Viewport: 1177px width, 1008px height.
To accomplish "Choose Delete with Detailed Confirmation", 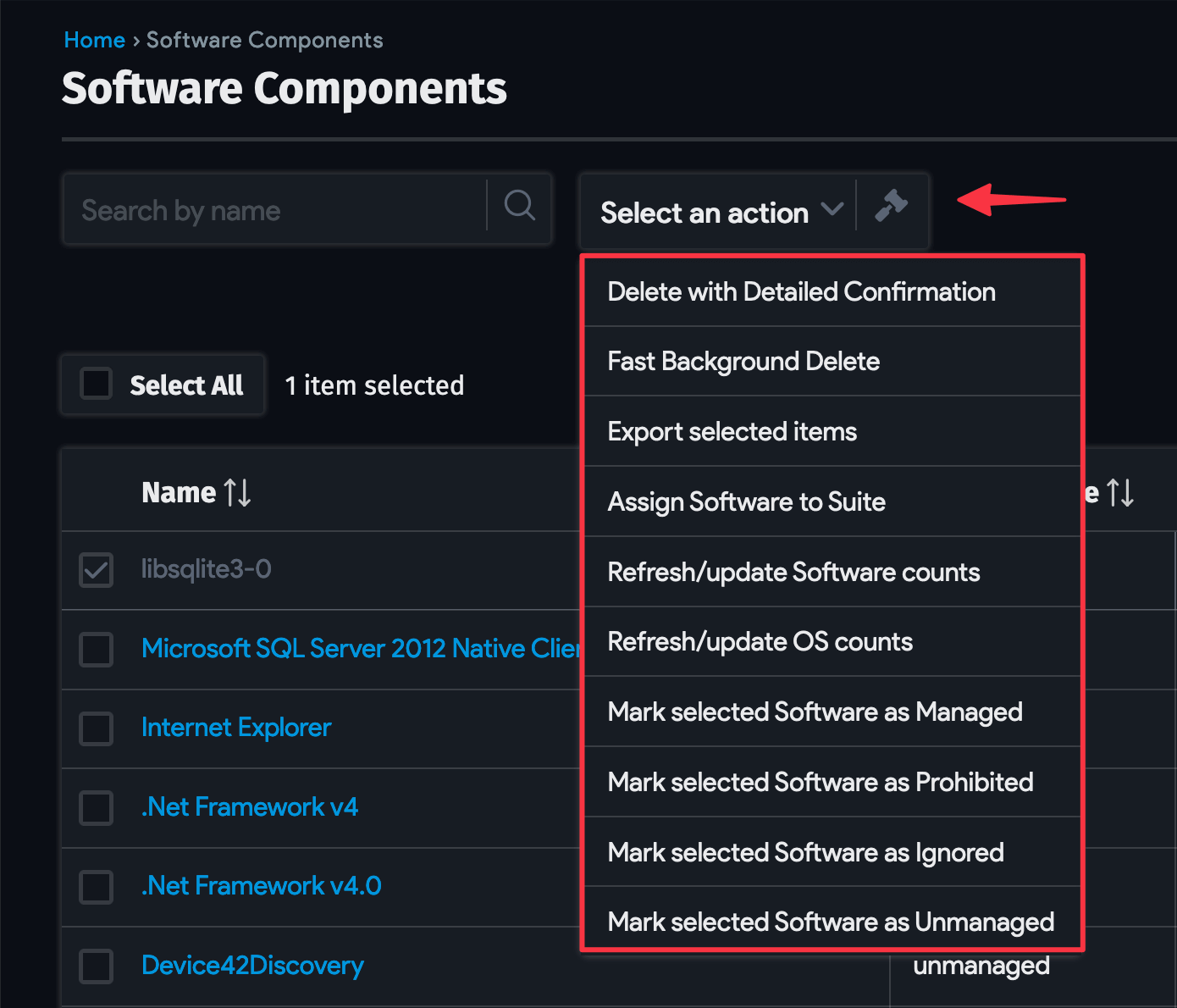I will (801, 291).
